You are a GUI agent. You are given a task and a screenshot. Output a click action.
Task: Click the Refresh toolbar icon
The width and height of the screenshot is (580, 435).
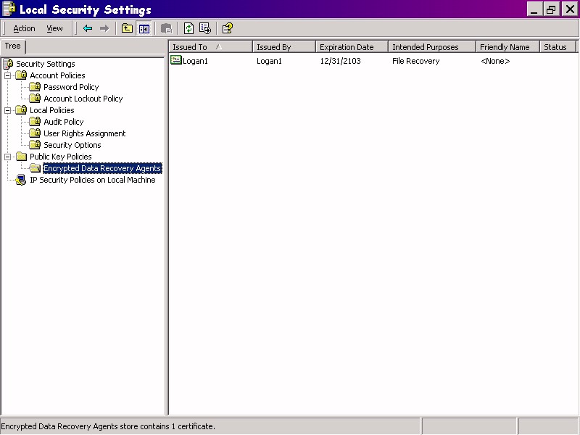click(188, 28)
